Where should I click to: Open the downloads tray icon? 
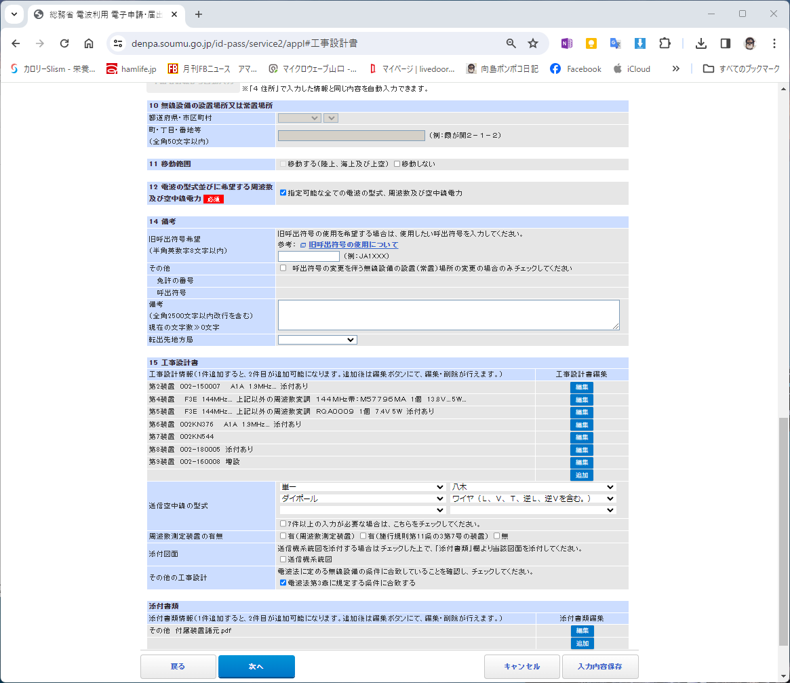point(700,43)
